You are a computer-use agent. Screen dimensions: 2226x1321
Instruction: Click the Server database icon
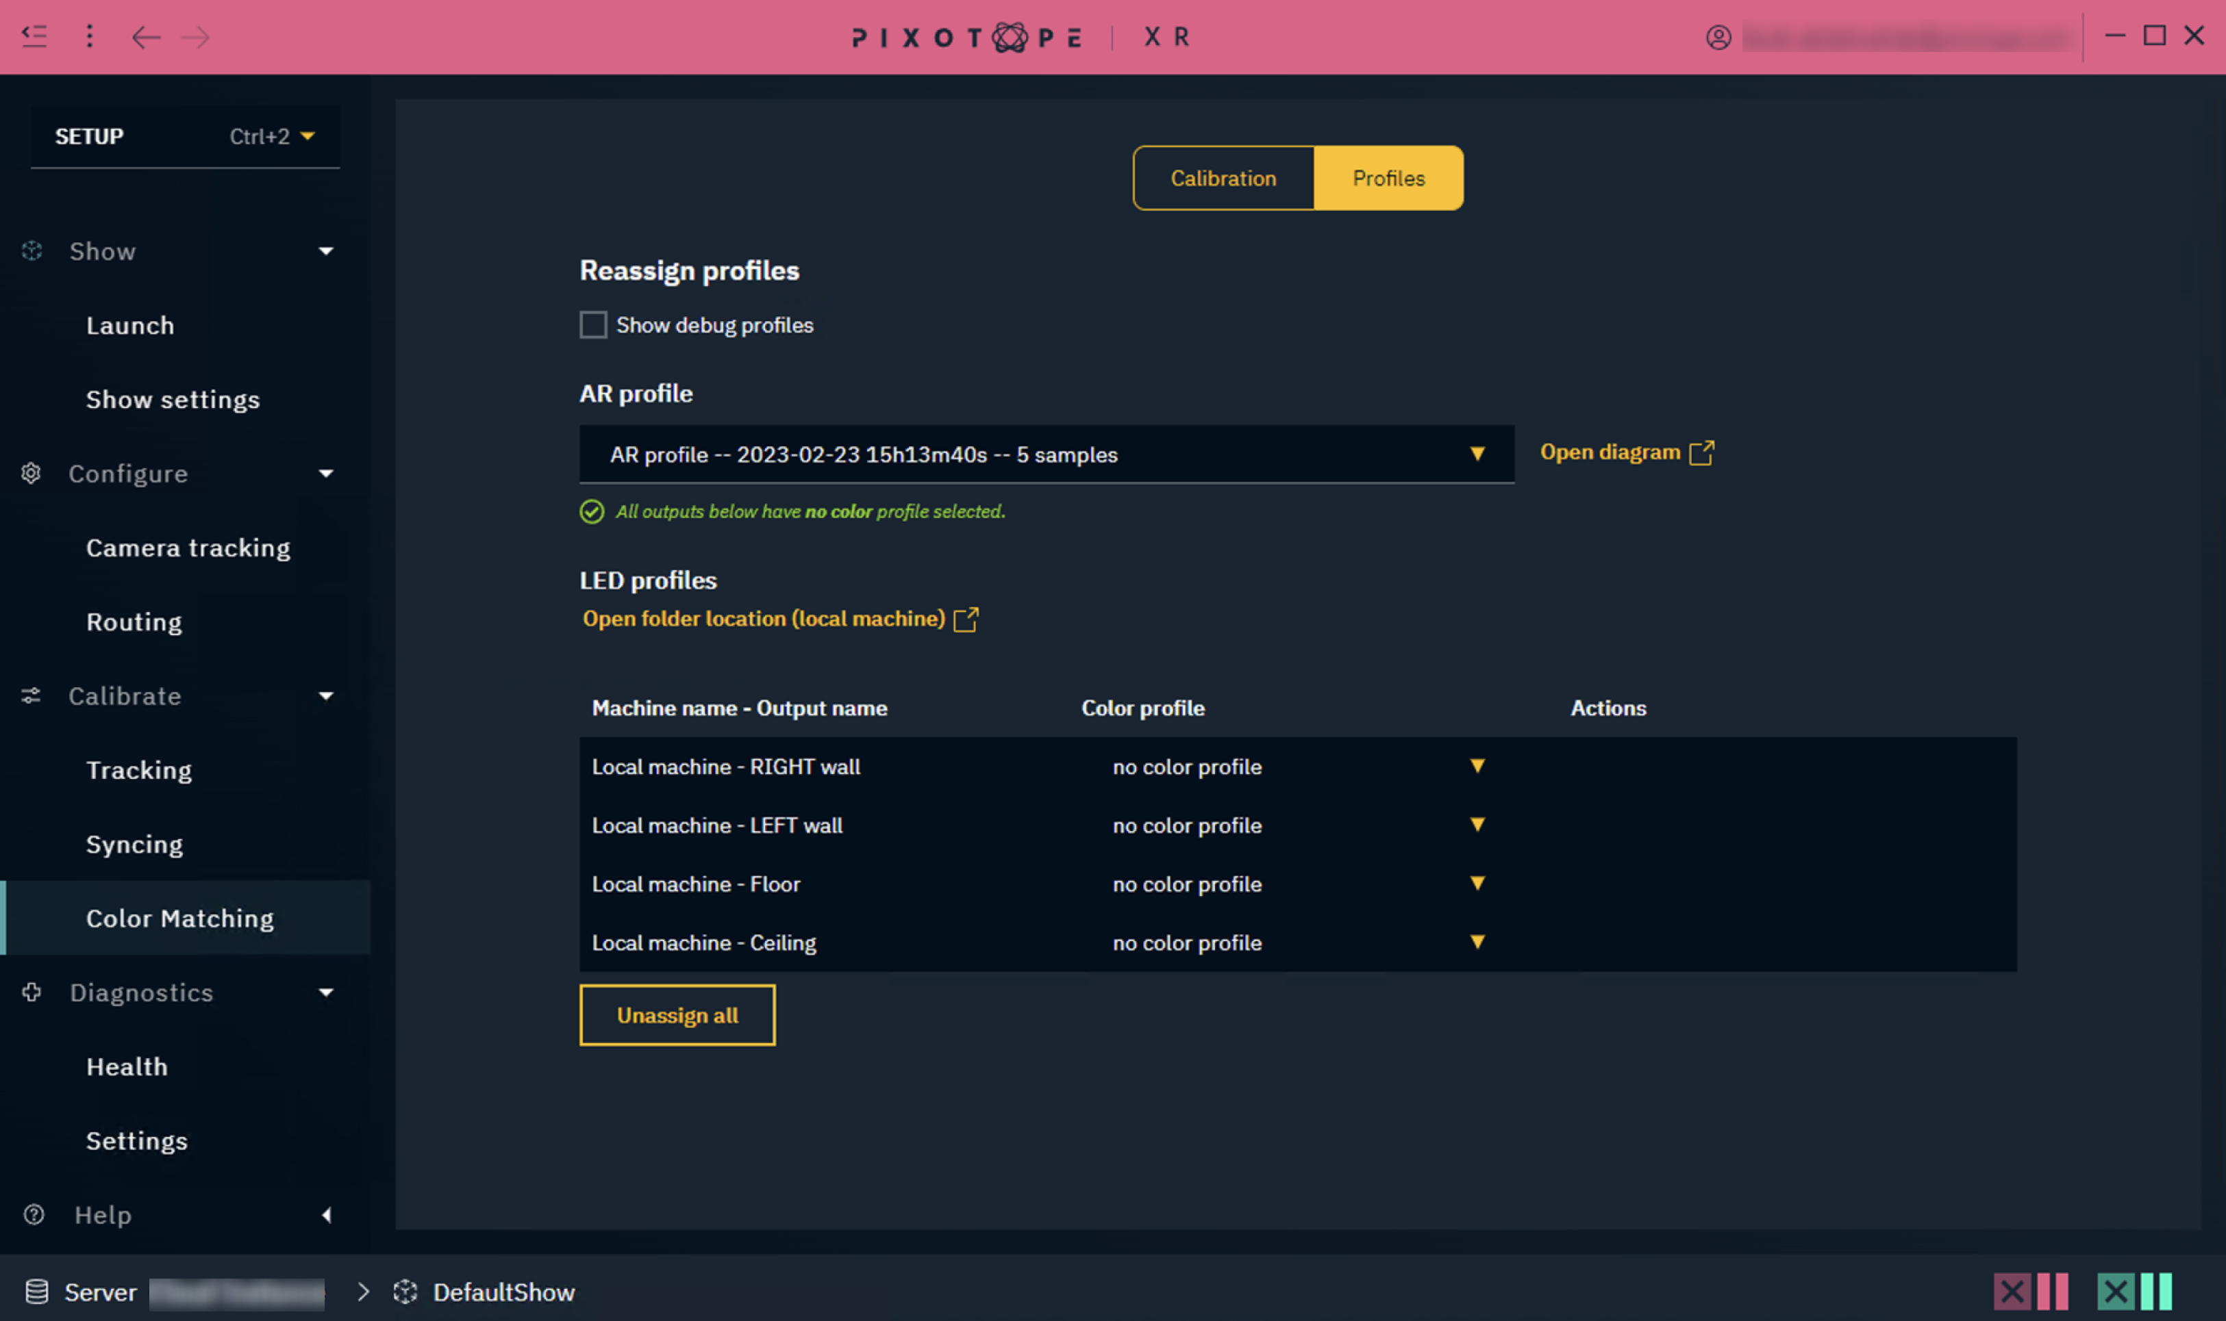tap(36, 1292)
